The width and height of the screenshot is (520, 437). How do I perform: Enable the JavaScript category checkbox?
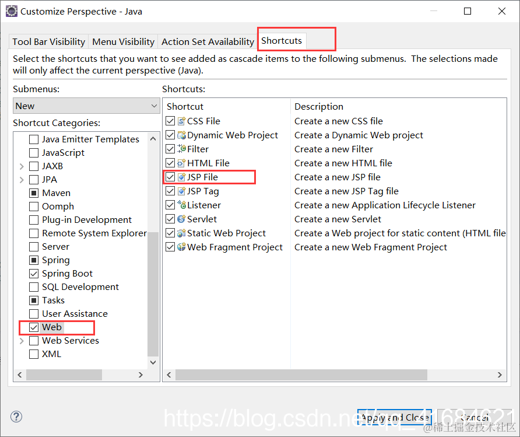[x=34, y=153]
